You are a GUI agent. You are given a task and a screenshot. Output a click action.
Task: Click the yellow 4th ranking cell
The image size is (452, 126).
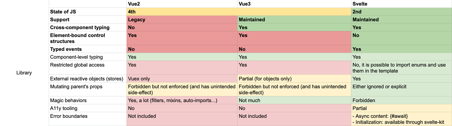pyautogui.click(x=239, y=12)
